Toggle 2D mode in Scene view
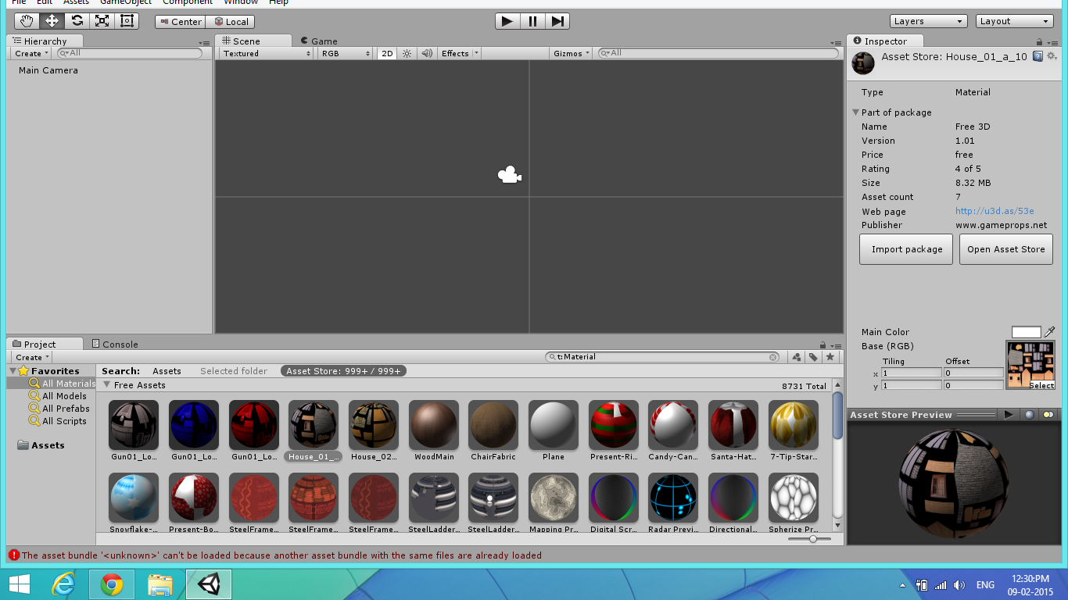The image size is (1068, 600). pyautogui.click(x=387, y=53)
